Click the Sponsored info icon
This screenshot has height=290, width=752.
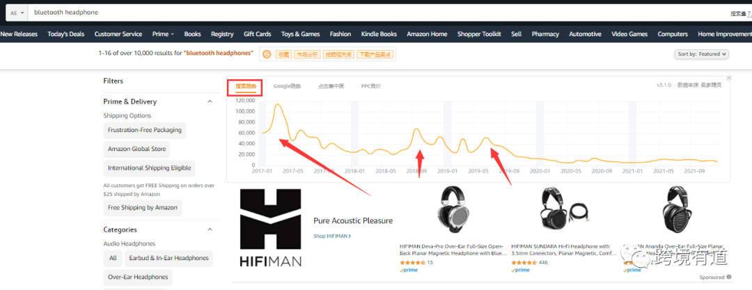pyautogui.click(x=729, y=277)
